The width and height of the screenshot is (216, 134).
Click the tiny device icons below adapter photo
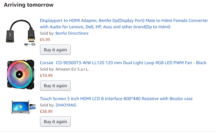pyautogui.click(x=30, y=44)
